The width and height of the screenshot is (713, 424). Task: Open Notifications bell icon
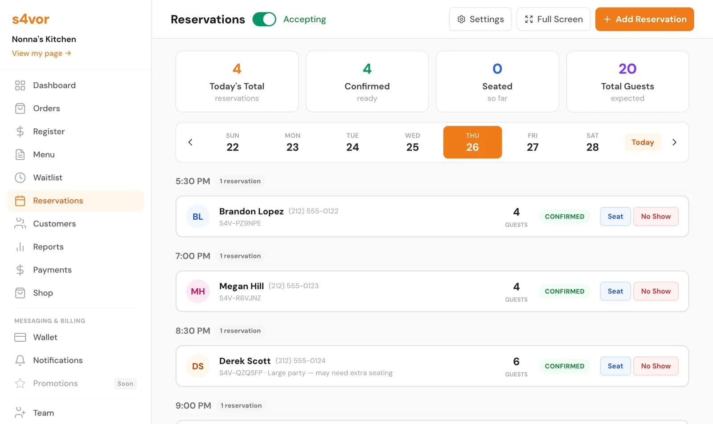[20, 360]
